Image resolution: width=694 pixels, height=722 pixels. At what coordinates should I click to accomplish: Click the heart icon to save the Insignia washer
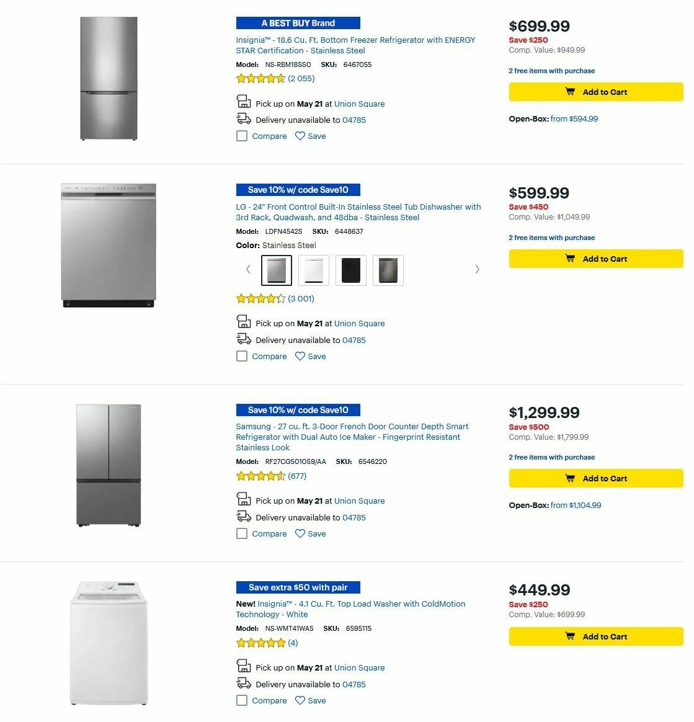click(x=300, y=700)
